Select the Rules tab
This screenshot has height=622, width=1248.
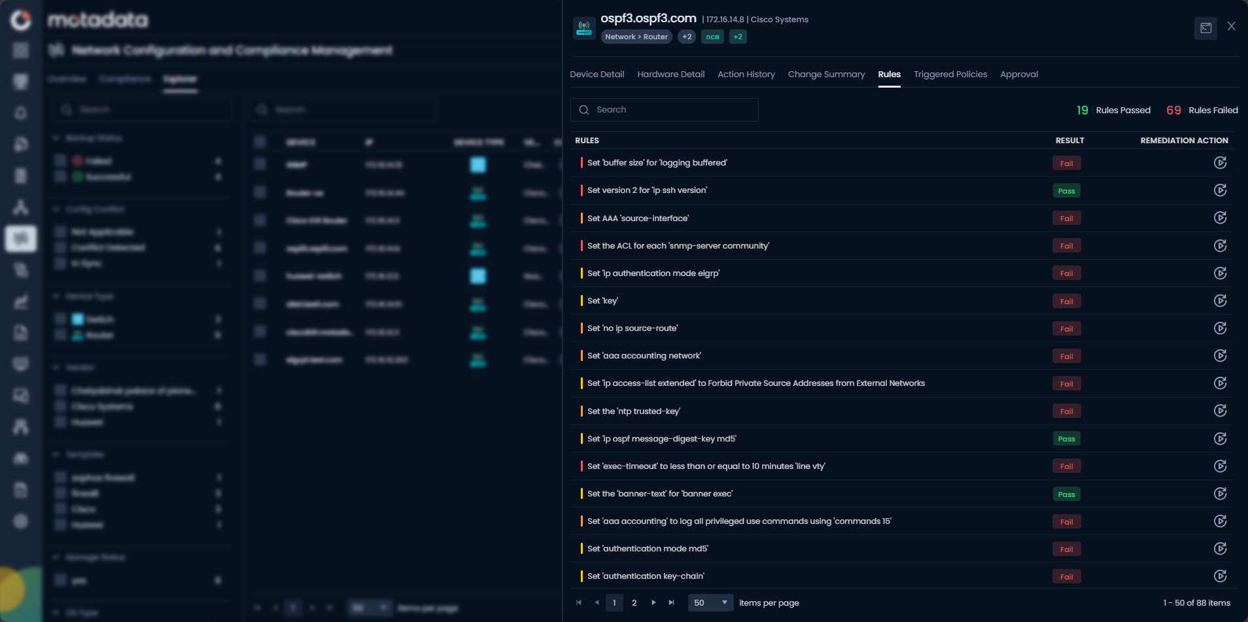889,74
